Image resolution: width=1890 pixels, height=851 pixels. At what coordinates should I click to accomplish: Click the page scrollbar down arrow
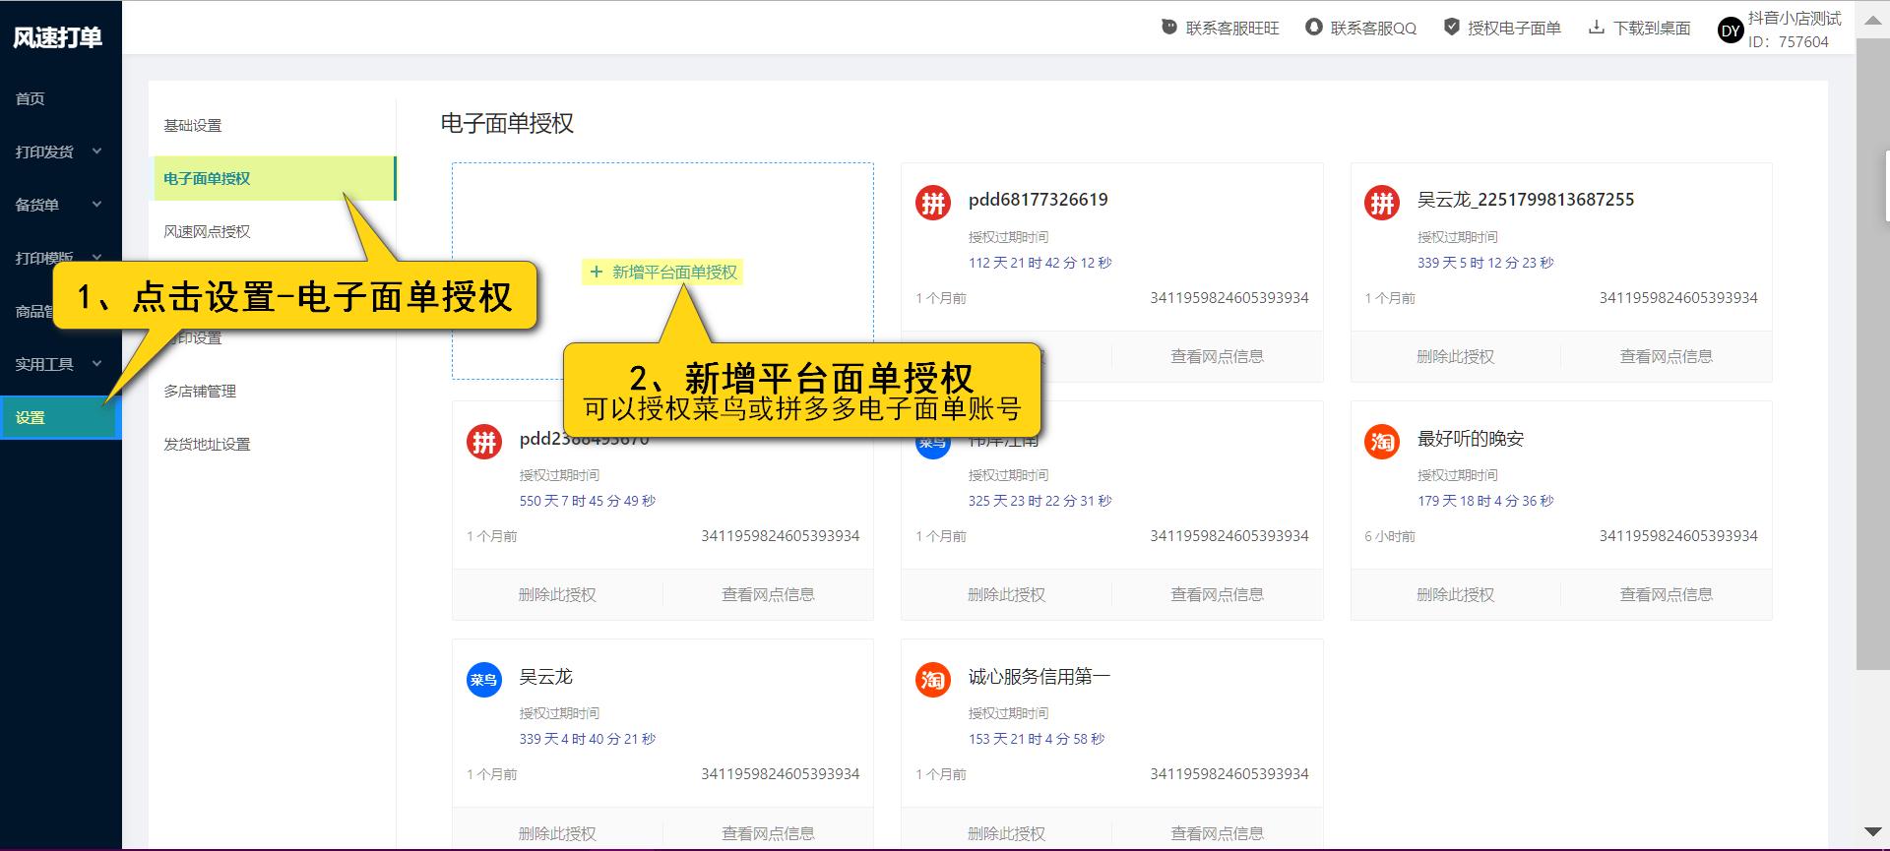[1872, 832]
